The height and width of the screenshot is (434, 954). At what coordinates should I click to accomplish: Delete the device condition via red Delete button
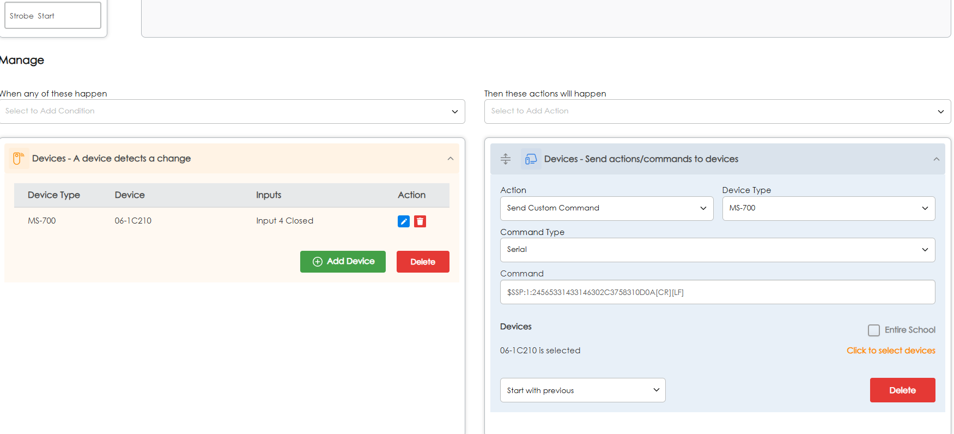click(423, 262)
